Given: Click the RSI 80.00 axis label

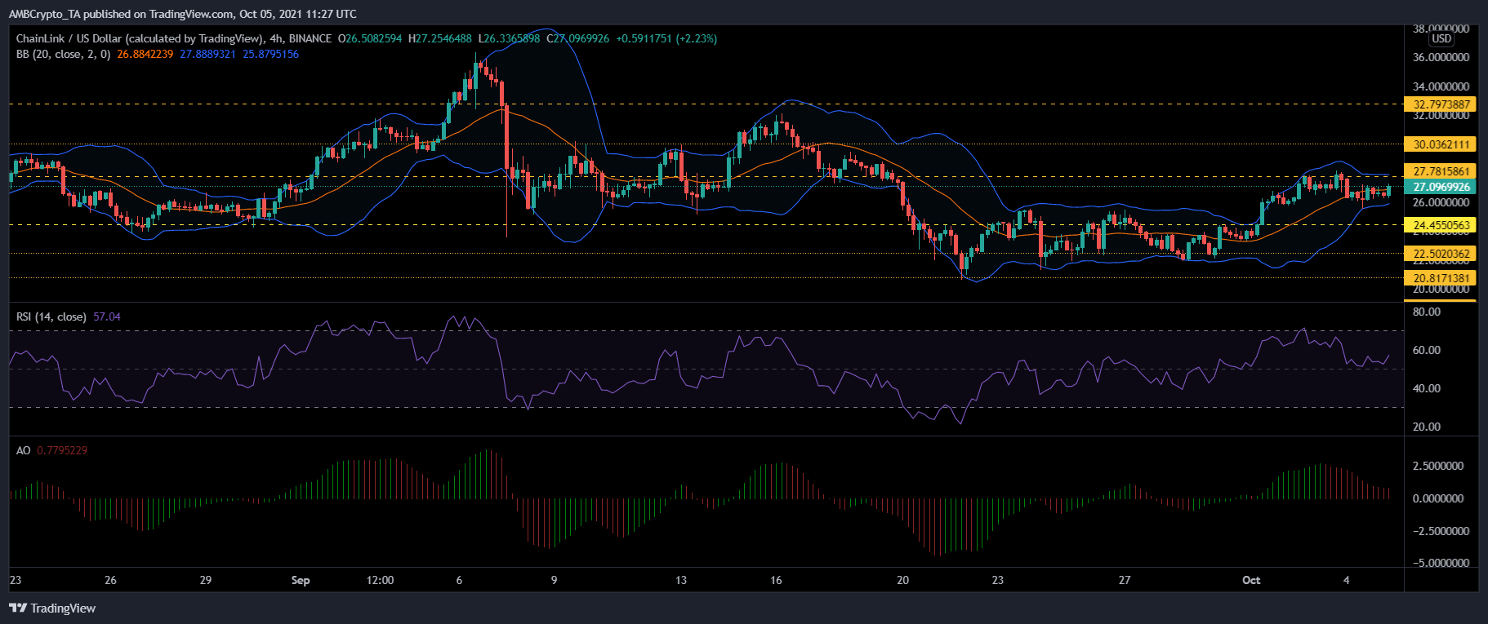Looking at the screenshot, I should [x=1427, y=312].
